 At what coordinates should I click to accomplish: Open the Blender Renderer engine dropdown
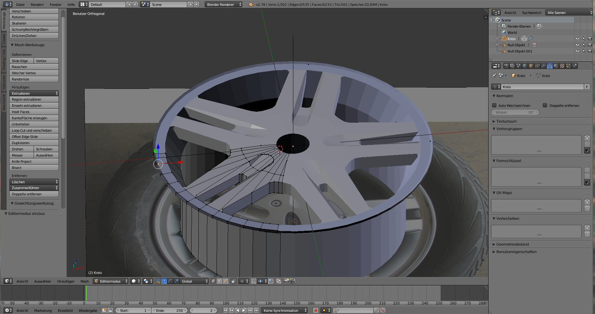223,5
